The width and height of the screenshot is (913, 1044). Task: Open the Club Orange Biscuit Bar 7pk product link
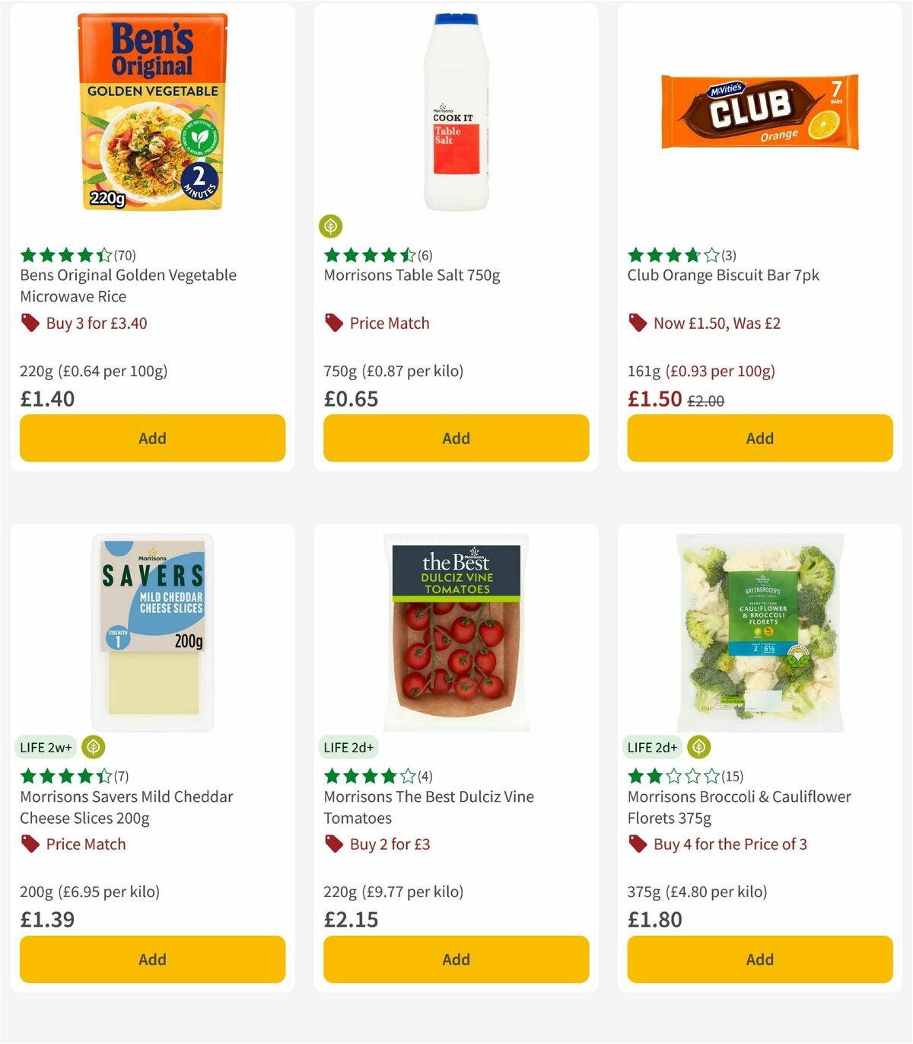(723, 275)
